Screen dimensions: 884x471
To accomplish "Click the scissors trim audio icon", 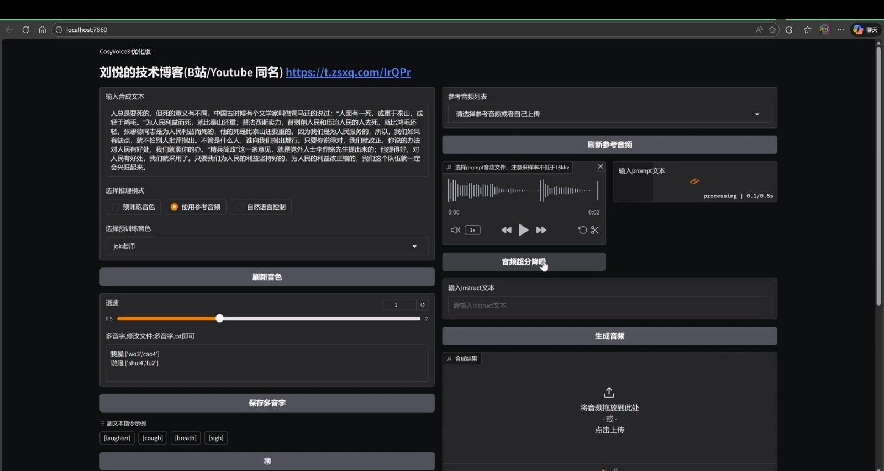I will point(595,230).
